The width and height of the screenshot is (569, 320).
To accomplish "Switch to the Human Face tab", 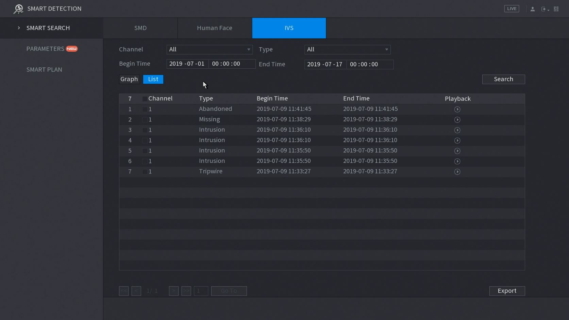I will point(214,28).
